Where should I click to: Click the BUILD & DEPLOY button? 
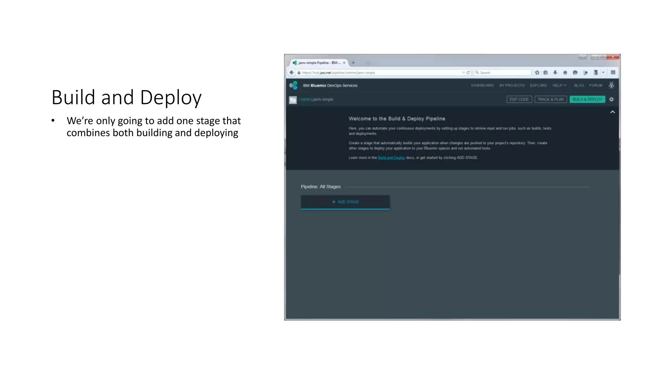(x=587, y=99)
